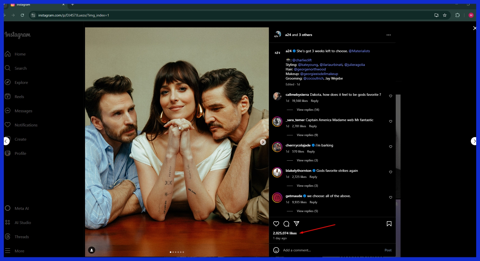Close the Instagram browser tab
This screenshot has width=480, height=261.
[x=63, y=4]
